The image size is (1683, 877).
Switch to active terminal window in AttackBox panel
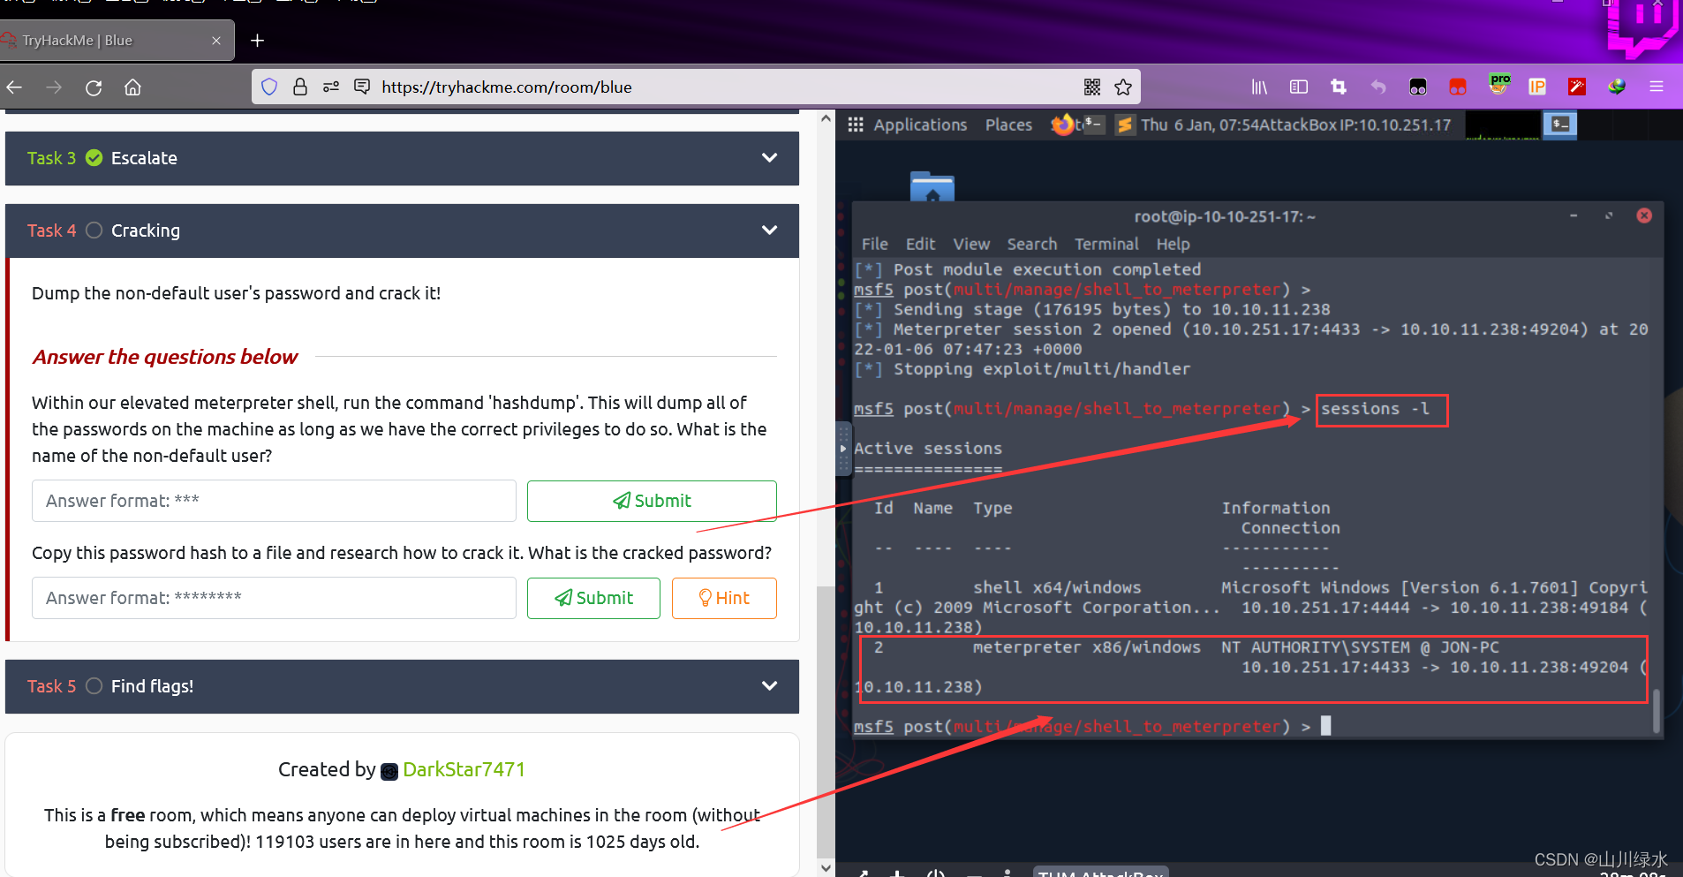pos(1560,125)
